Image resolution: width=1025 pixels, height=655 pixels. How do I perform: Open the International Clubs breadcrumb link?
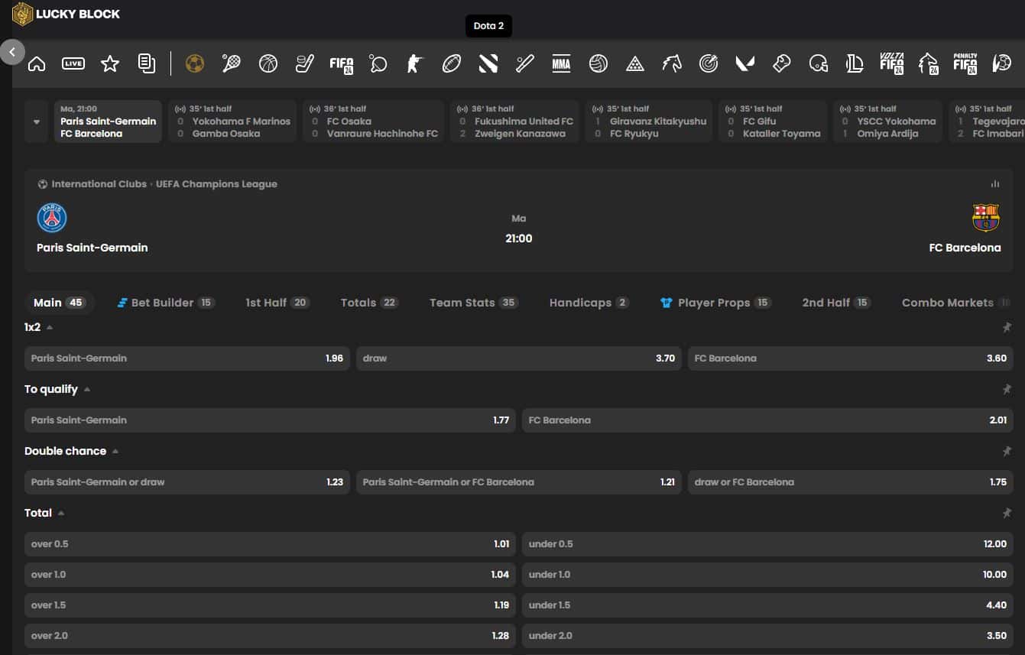[99, 184]
